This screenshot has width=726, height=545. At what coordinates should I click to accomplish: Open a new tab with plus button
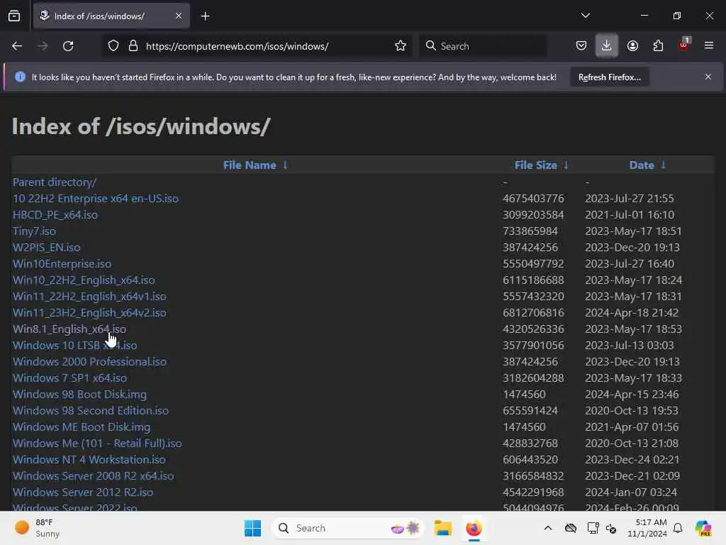coord(205,16)
